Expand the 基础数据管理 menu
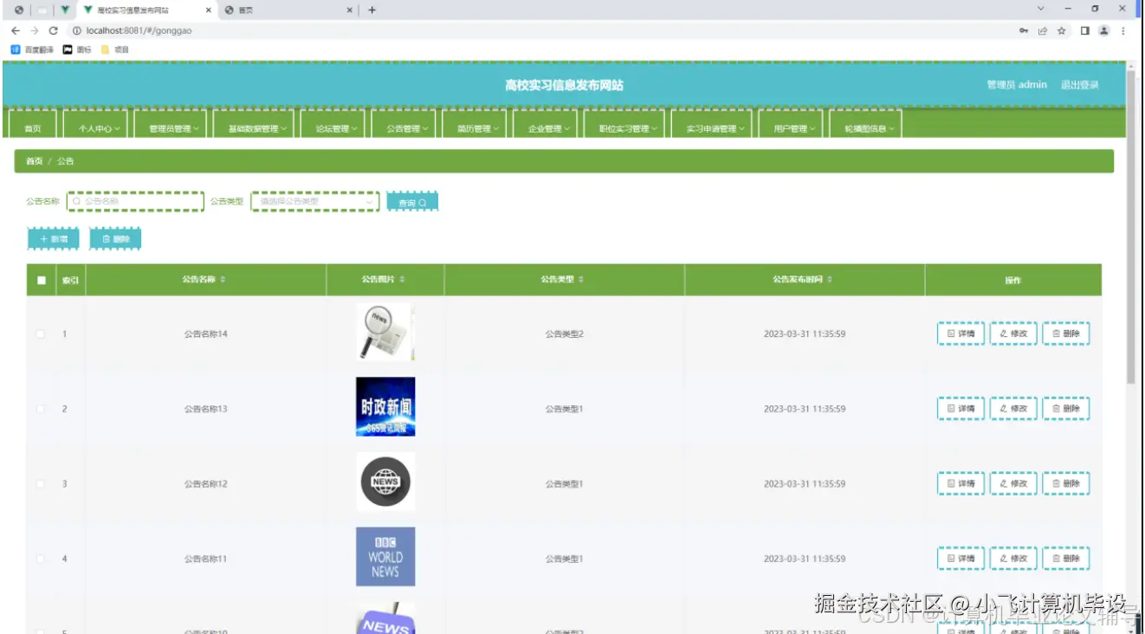Screen dimensions: 1145x634 pyautogui.click(x=254, y=123)
